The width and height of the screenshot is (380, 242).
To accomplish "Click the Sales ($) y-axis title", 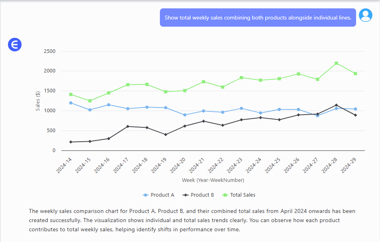I will [x=38, y=101].
